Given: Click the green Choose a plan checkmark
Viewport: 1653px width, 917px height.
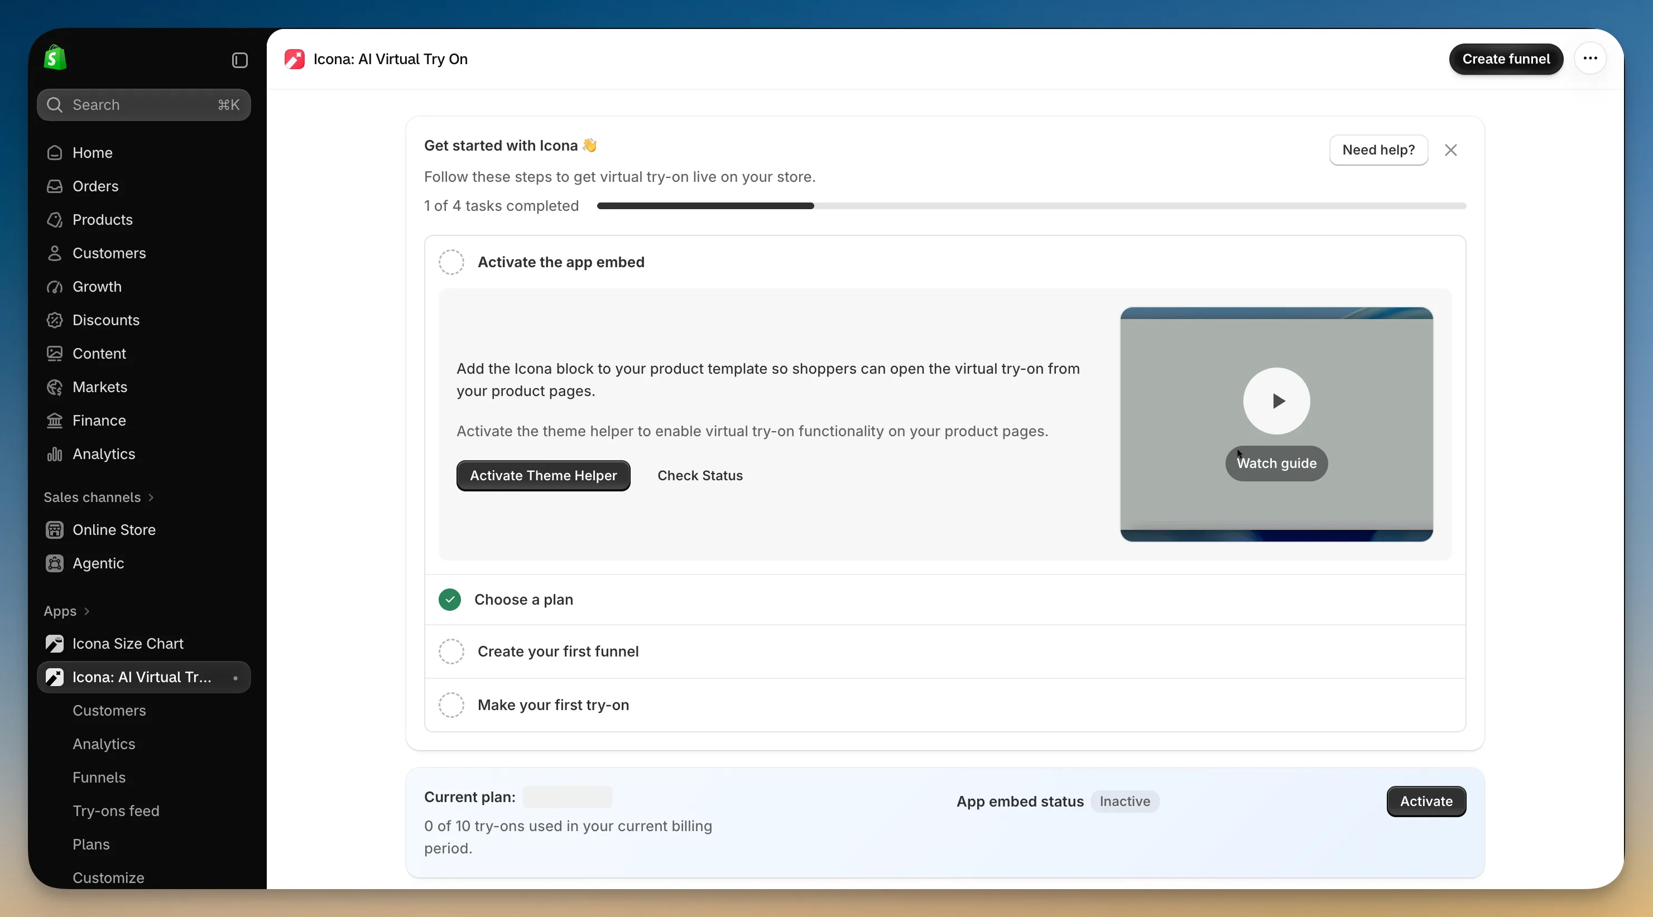Looking at the screenshot, I should coord(450,600).
